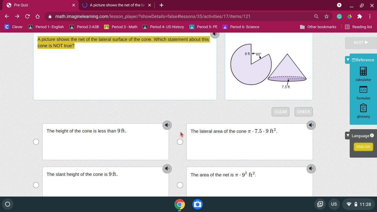Select the answer about cone height

[x=36, y=142]
